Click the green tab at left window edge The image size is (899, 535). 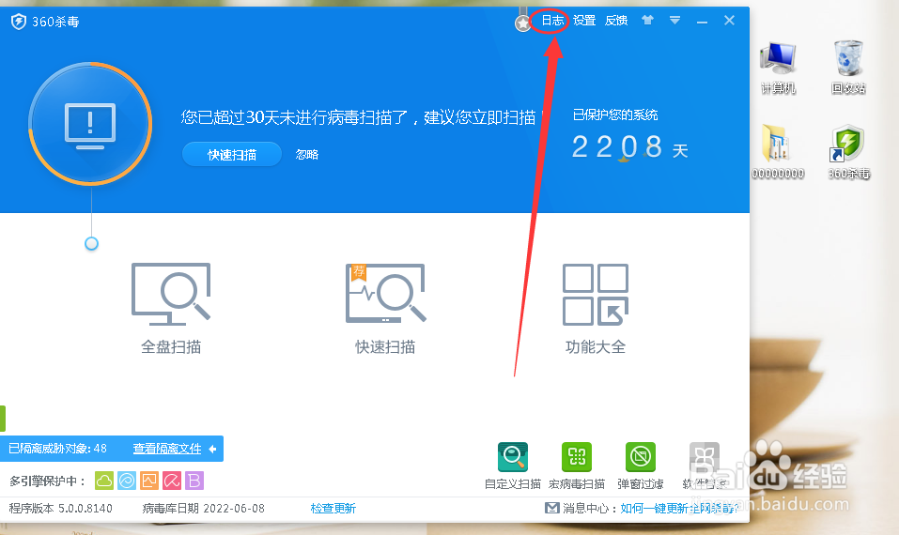[x=3, y=419]
